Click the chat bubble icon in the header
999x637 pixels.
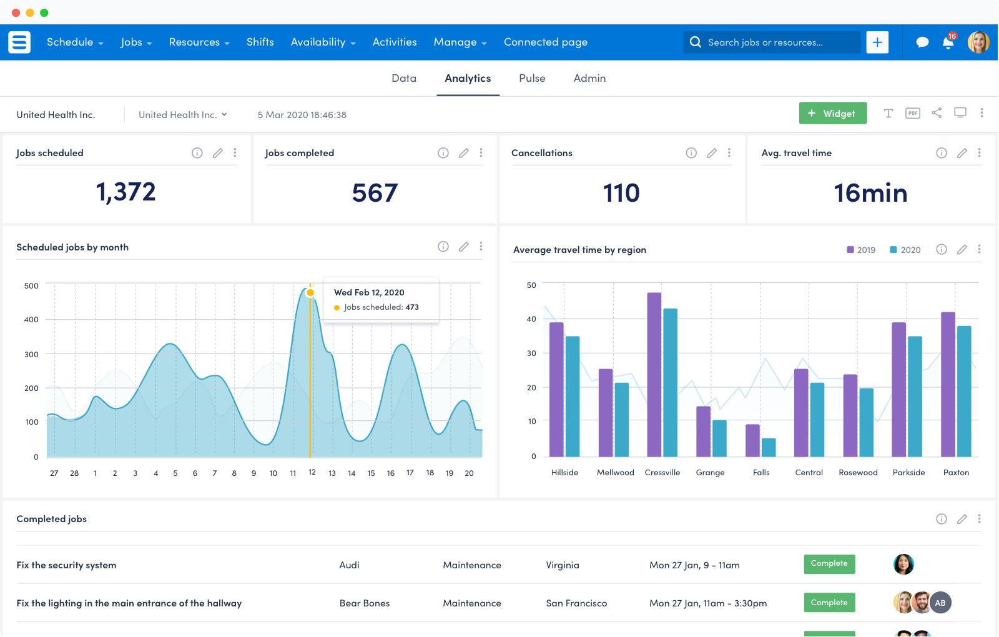click(922, 42)
